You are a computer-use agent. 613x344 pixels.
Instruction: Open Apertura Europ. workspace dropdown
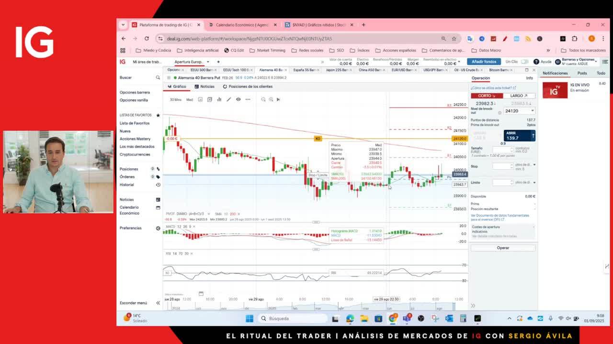207,62
